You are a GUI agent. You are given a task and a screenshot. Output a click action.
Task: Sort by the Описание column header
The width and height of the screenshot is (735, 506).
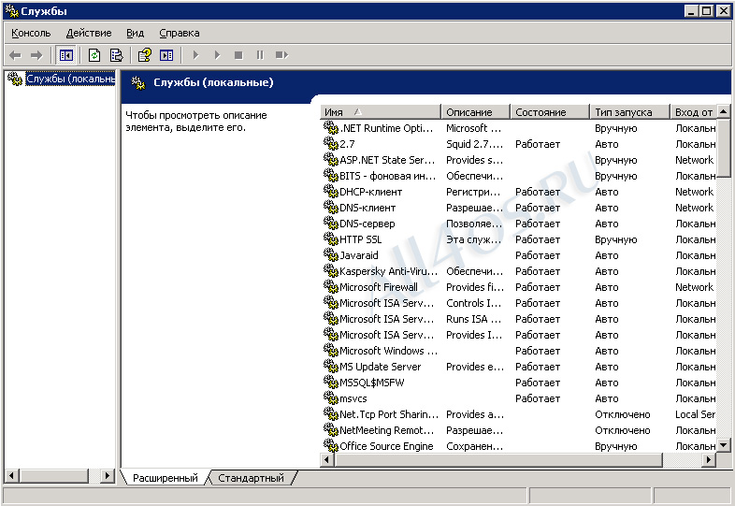point(475,112)
